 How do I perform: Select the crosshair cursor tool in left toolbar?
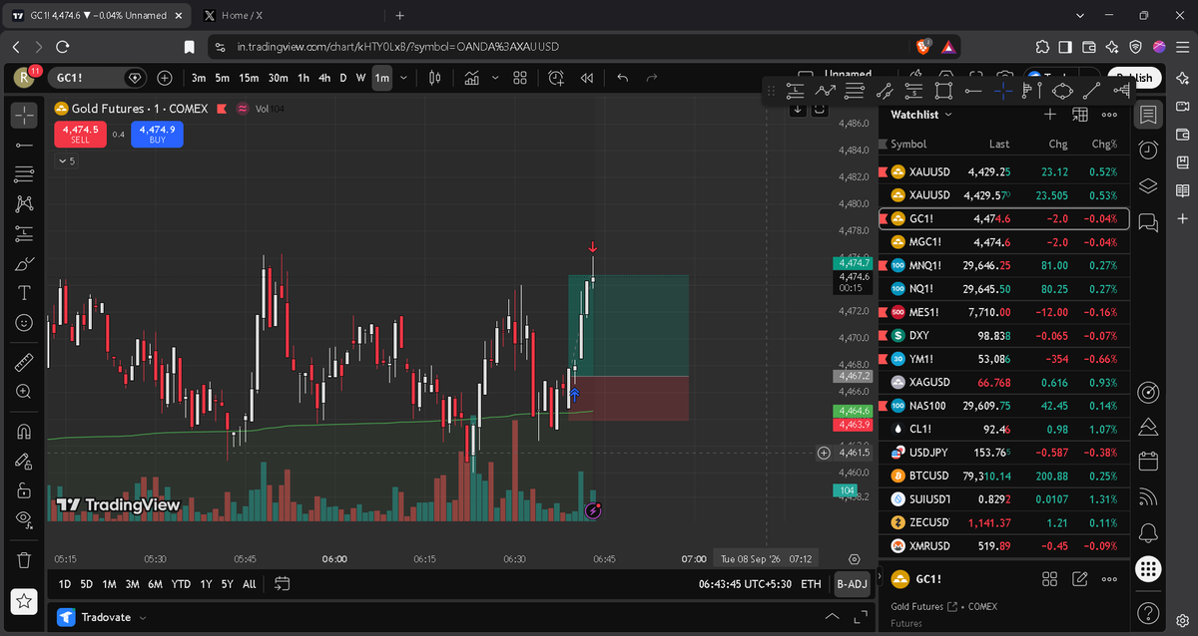tap(25, 115)
